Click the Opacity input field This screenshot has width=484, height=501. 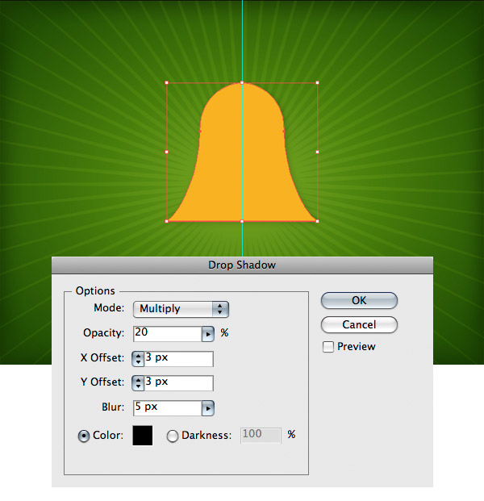[168, 334]
